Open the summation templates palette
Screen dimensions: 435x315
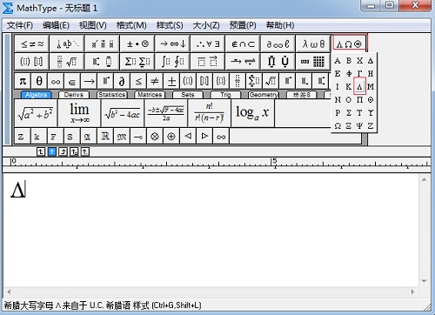tap(137, 62)
